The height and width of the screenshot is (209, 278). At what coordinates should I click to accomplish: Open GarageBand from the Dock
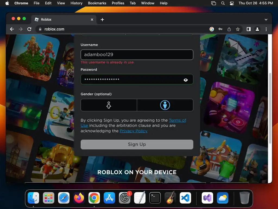coord(170,198)
